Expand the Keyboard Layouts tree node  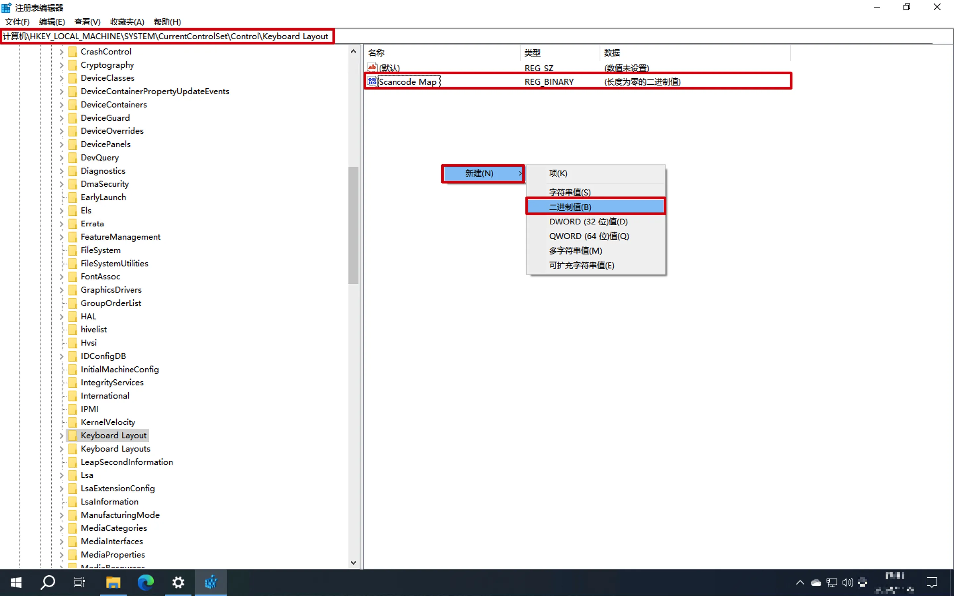[x=62, y=449]
